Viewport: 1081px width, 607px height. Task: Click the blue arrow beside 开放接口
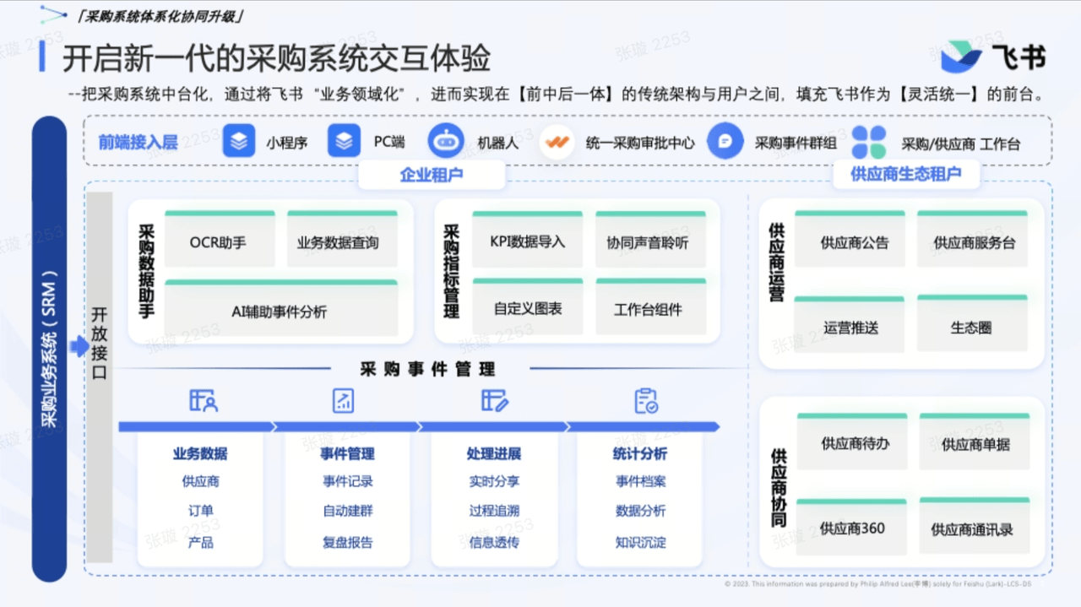(79, 346)
